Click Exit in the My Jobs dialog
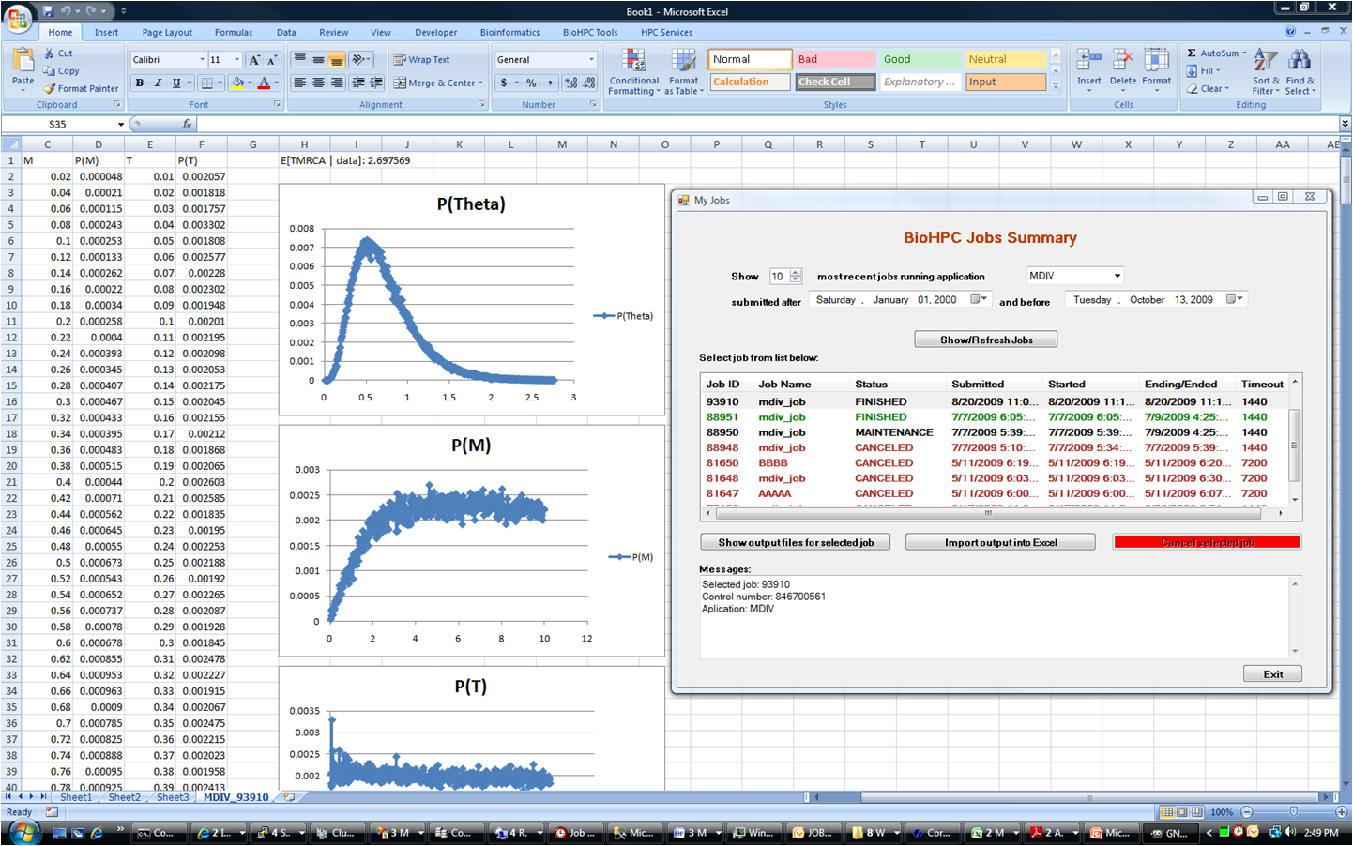Viewport: 1353px width, 846px height. coord(1272,674)
